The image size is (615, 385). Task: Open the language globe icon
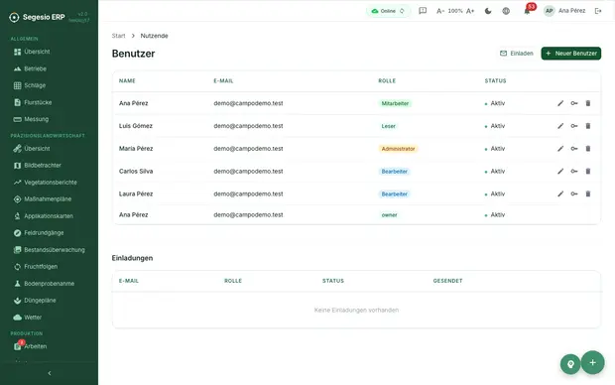[x=506, y=11]
